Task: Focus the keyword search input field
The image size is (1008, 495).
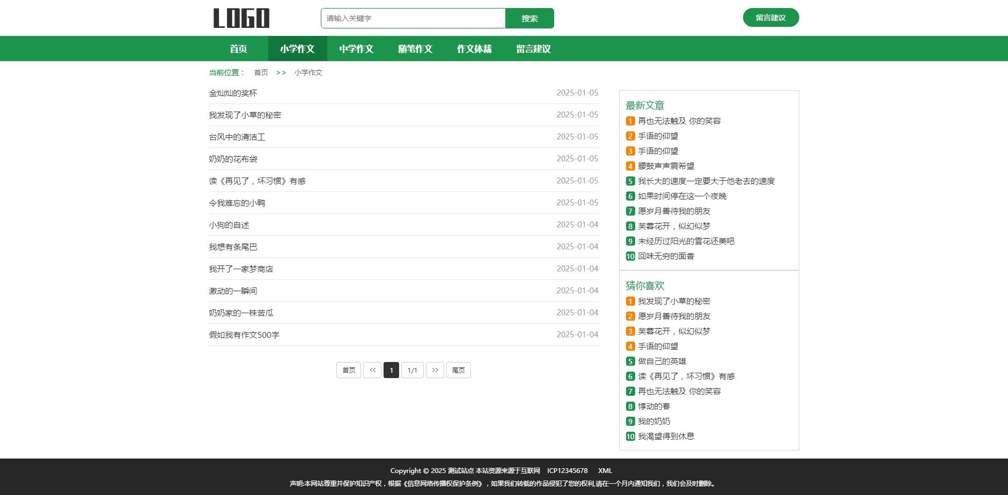Action: pos(413,18)
